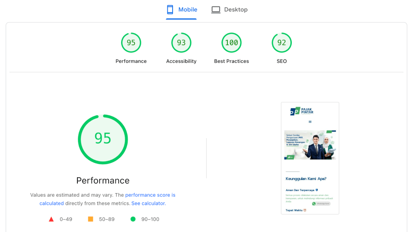Click the WhatsApp button in the preview
The image size is (415, 232).
[x=321, y=204]
